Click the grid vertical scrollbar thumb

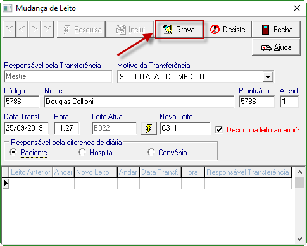pyautogui.click(x=299, y=182)
